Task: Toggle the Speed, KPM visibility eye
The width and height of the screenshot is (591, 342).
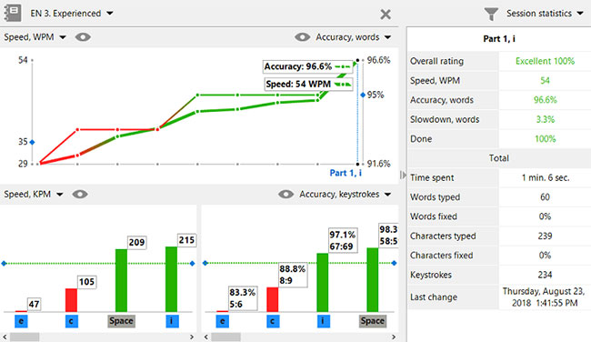Action: [80, 194]
